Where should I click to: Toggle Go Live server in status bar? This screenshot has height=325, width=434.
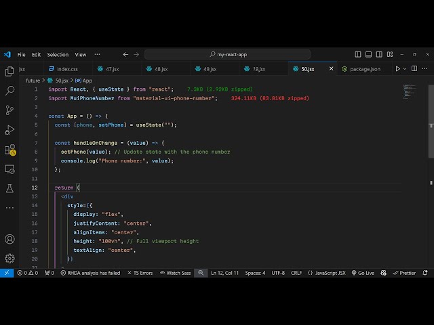pos(363,273)
